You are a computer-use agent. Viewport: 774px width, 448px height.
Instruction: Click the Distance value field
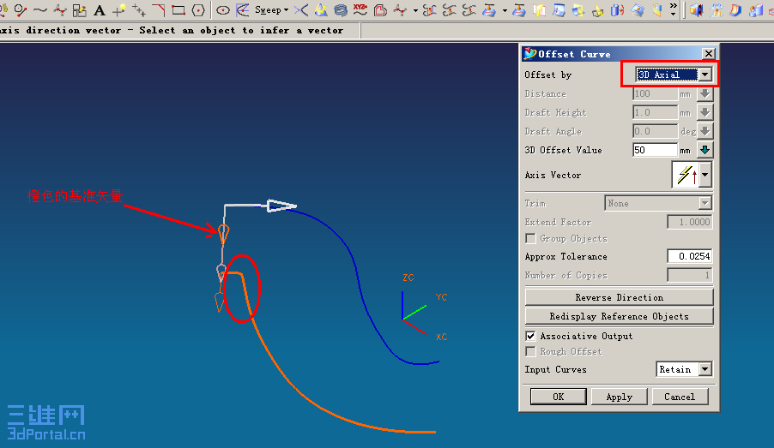coord(655,93)
